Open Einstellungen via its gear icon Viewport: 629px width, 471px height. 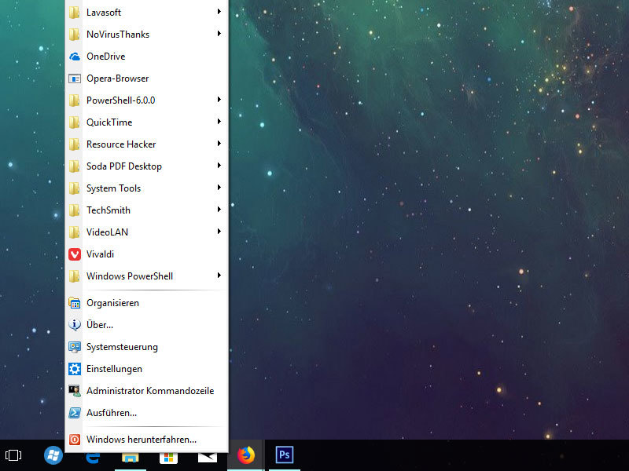114,368
